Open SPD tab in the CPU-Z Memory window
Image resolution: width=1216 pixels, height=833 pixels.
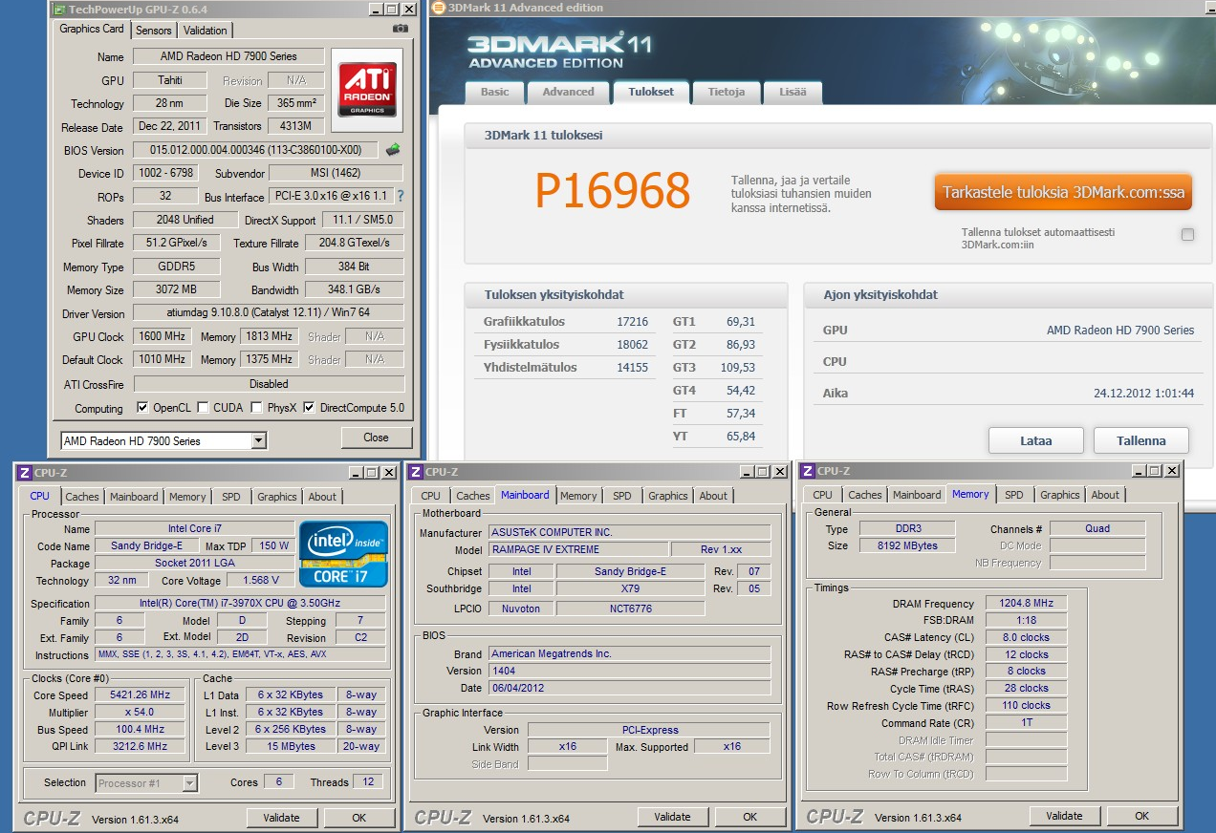pos(1014,495)
